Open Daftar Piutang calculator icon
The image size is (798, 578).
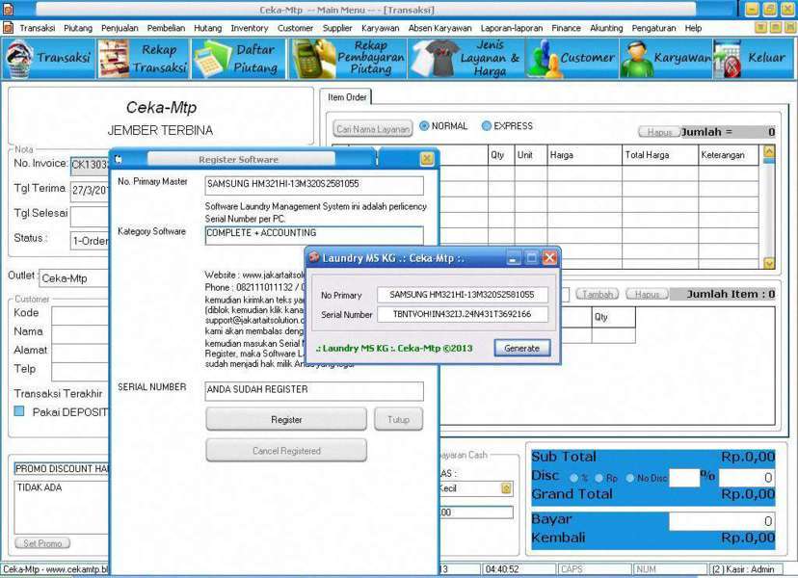tap(239, 59)
